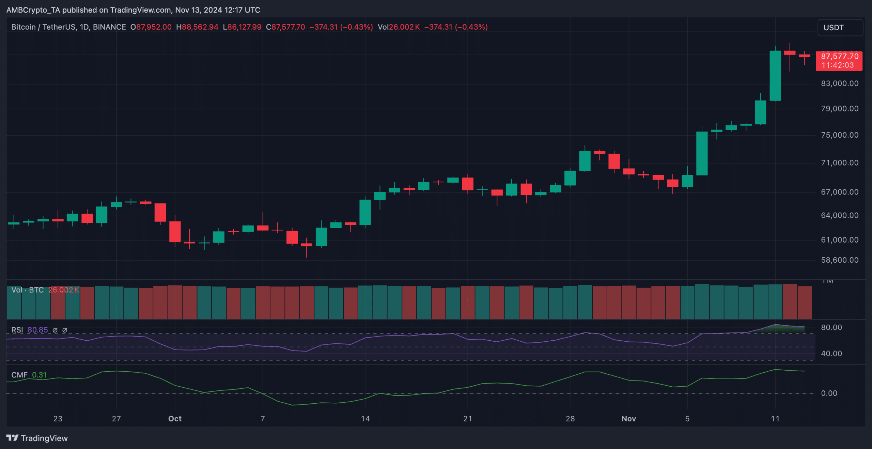The width and height of the screenshot is (872, 449).
Task: Click the current price label 87,577.70
Action: click(x=840, y=56)
